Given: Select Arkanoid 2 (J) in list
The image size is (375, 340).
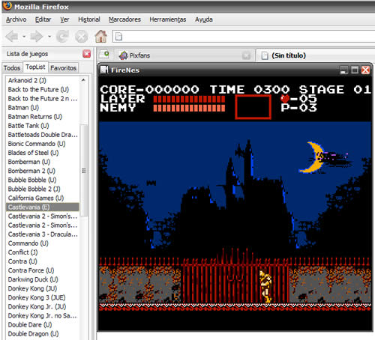Looking at the screenshot, I should pos(43,80).
